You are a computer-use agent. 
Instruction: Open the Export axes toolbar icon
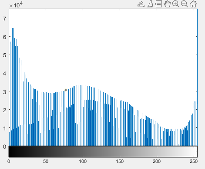tap(141, 4)
